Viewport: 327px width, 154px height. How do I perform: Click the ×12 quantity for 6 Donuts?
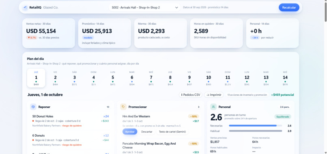coord(106,135)
